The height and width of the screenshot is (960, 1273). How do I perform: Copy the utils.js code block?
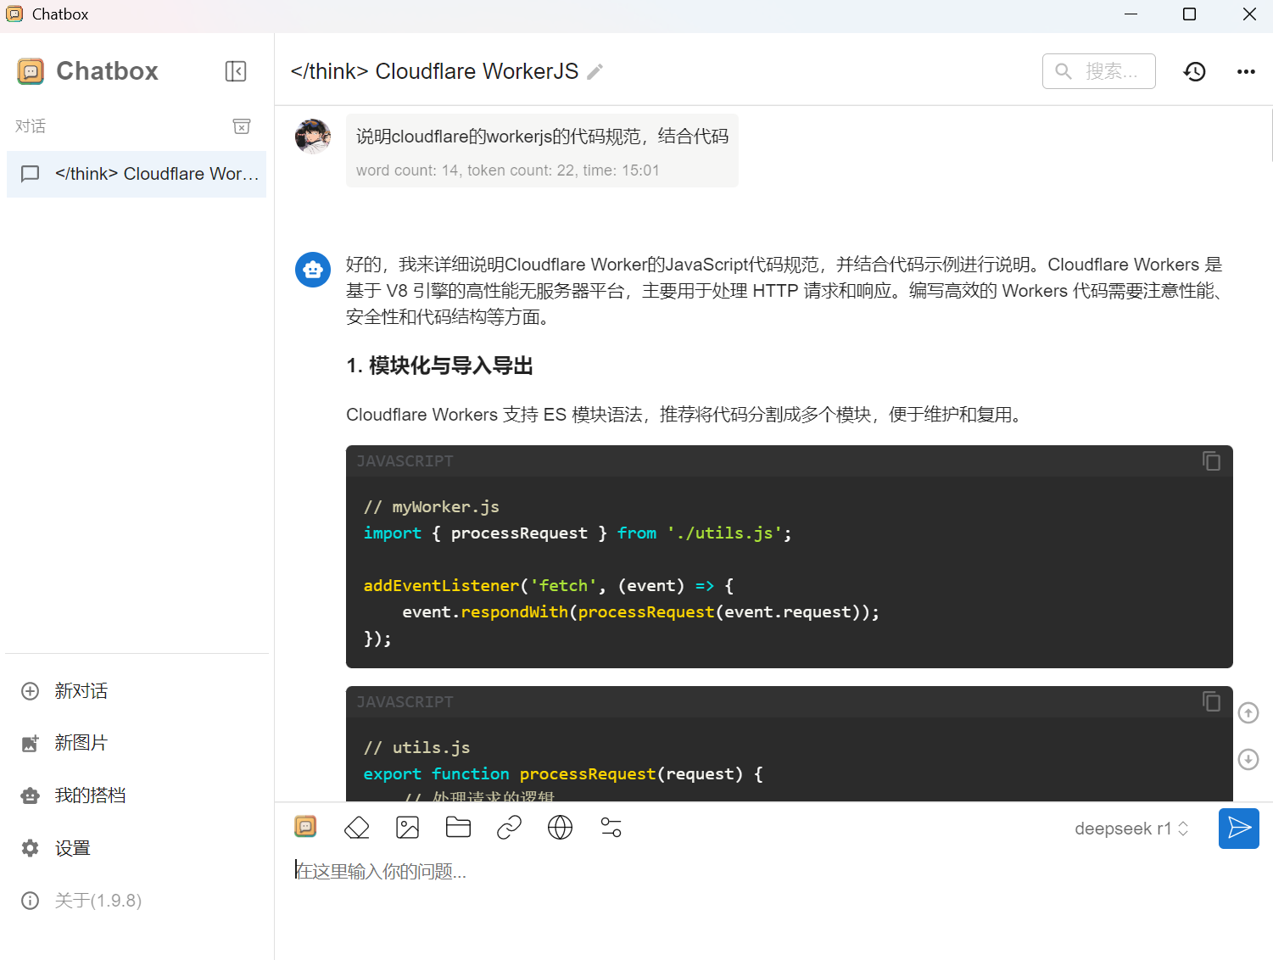(1211, 701)
